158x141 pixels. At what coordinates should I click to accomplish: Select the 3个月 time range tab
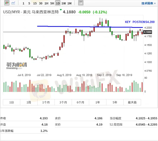tap(63, 102)
